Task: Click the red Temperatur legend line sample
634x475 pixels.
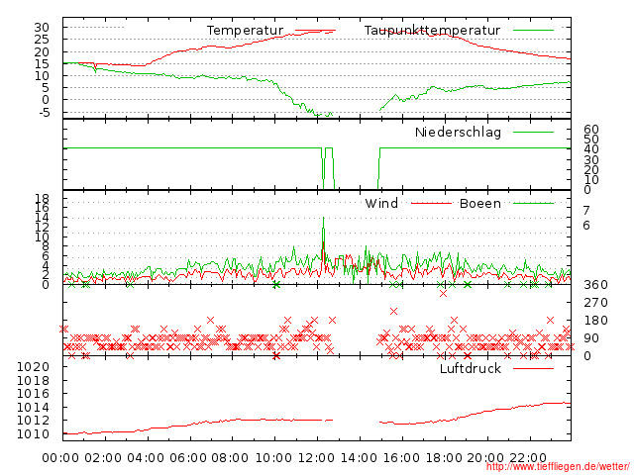Action: (x=315, y=31)
